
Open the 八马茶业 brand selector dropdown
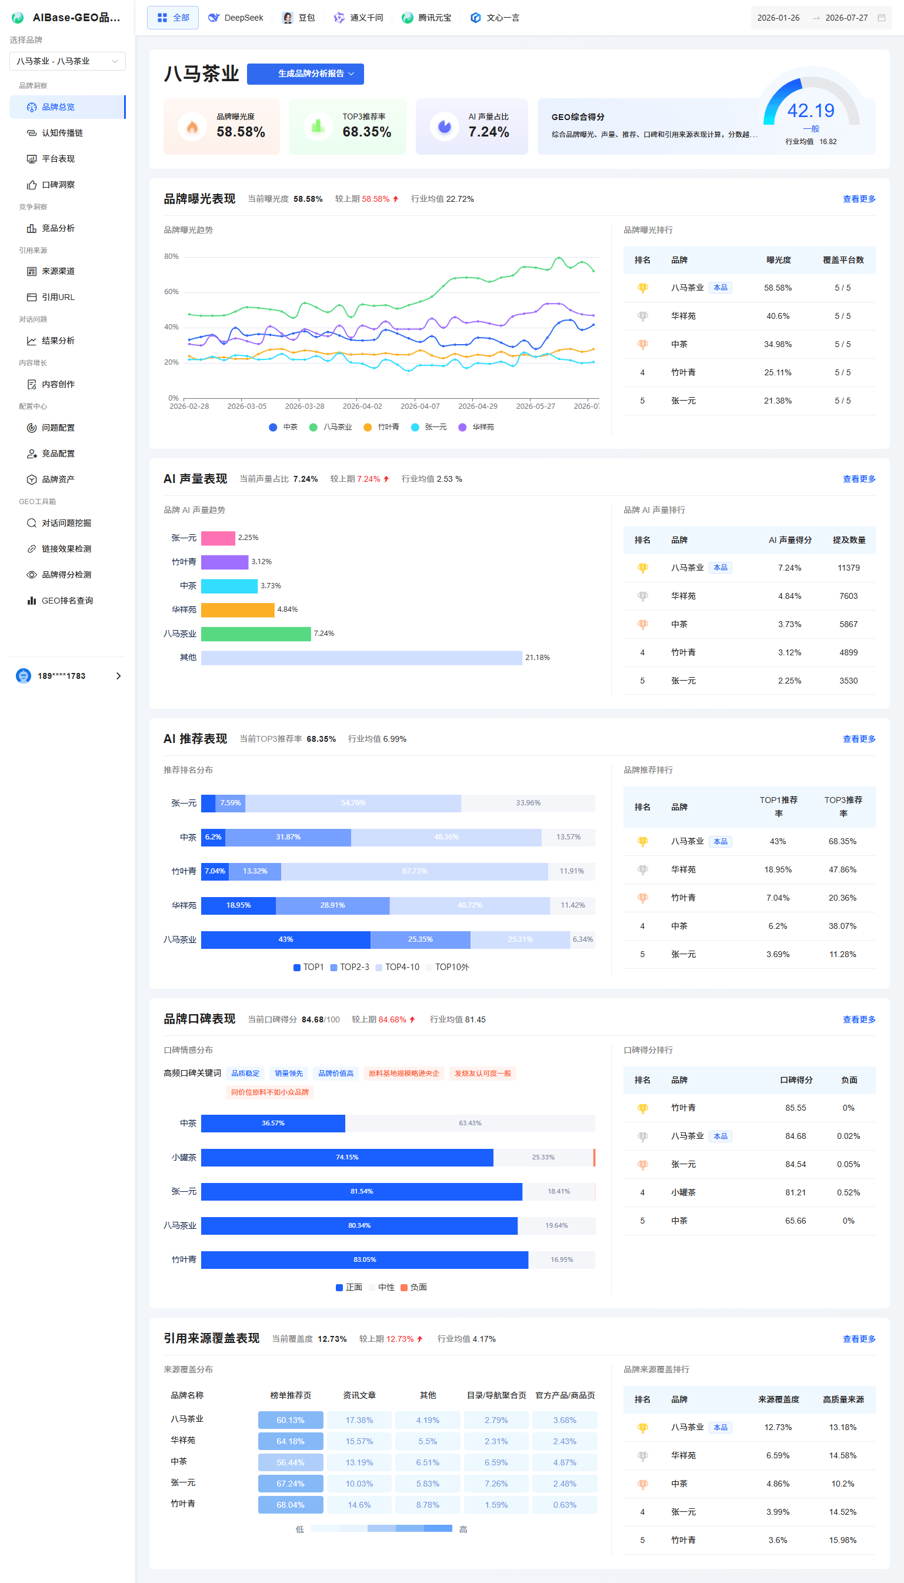click(67, 61)
